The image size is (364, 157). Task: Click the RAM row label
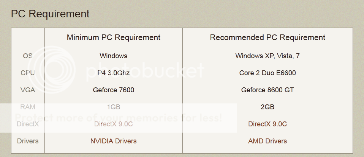point(28,107)
